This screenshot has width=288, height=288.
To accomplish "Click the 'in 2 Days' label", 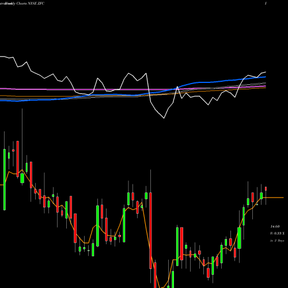I will 277,241.
